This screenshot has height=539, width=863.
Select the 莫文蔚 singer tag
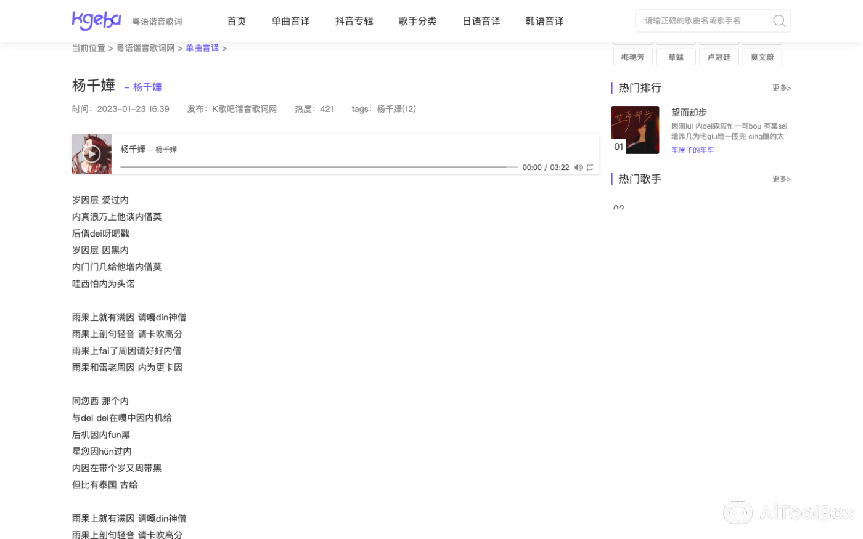(x=762, y=57)
